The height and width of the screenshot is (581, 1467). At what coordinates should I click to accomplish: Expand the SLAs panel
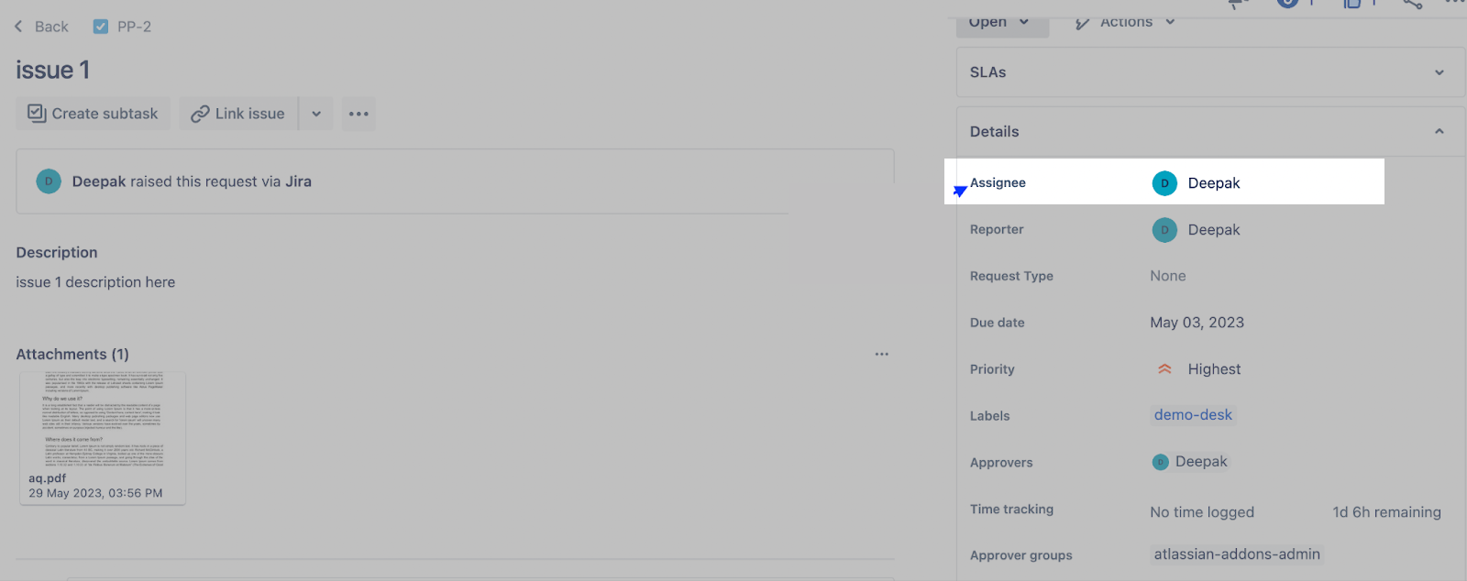tap(1439, 72)
